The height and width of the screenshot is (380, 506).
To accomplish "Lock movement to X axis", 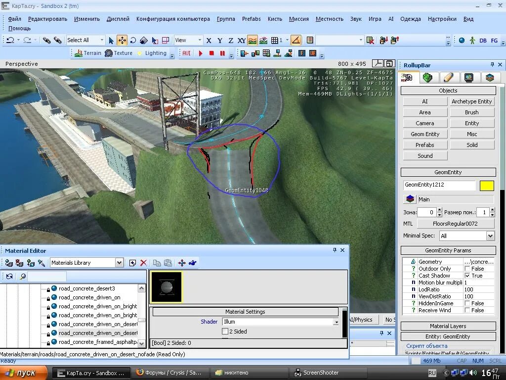I will click(x=209, y=41).
